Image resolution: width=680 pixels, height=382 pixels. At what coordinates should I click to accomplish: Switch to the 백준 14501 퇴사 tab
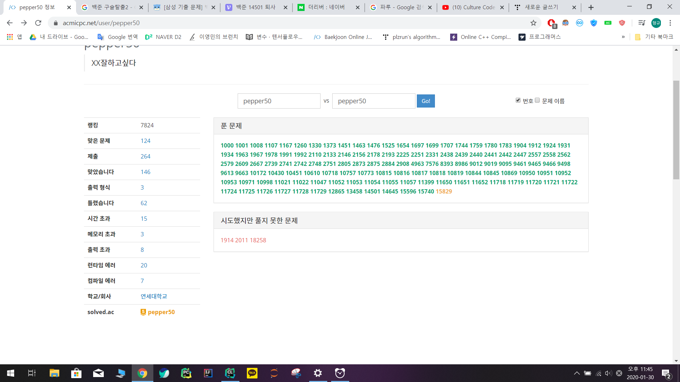(x=255, y=7)
